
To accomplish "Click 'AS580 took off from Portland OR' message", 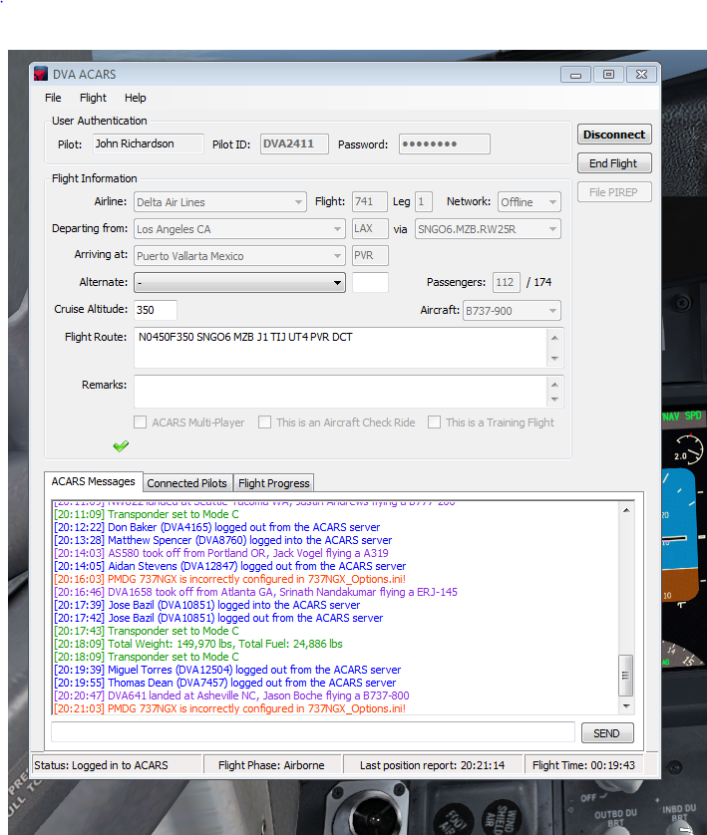I will pyautogui.click(x=221, y=553).
